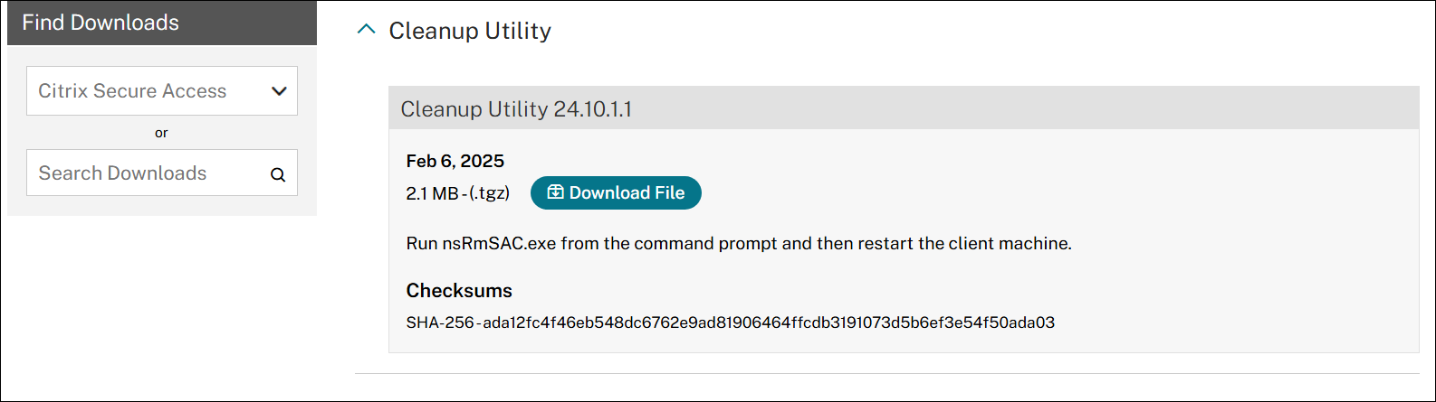Select the Cleanup Utility 24.10.1.1 title bar

pos(903,108)
